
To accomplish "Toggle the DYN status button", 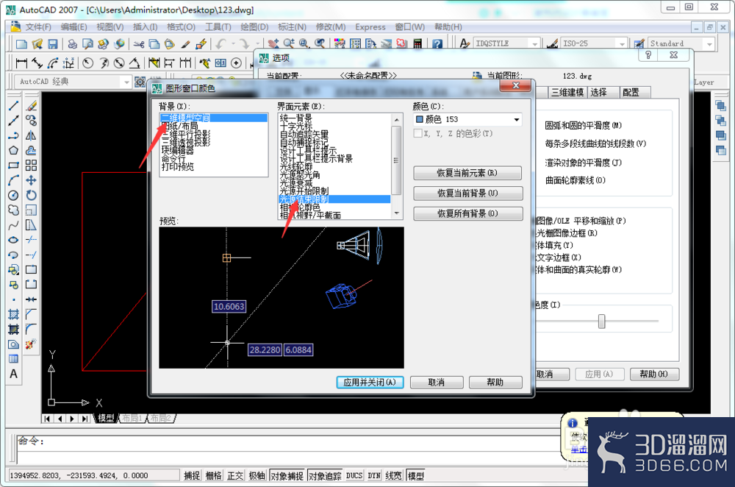I will click(374, 476).
